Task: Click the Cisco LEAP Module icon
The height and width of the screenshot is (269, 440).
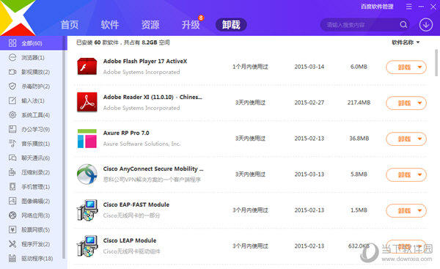Action: tap(87, 246)
